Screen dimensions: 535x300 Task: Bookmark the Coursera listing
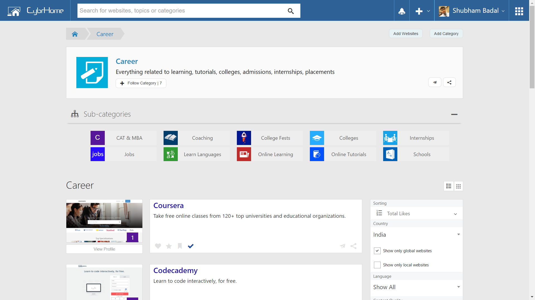point(180,246)
